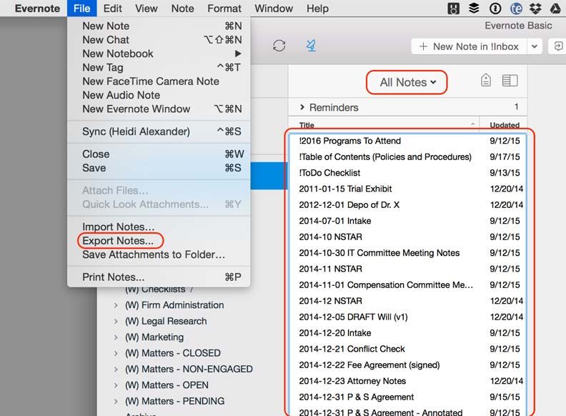The image size is (566, 416).
Task: Expand the Reminders section
Action: coord(302,107)
